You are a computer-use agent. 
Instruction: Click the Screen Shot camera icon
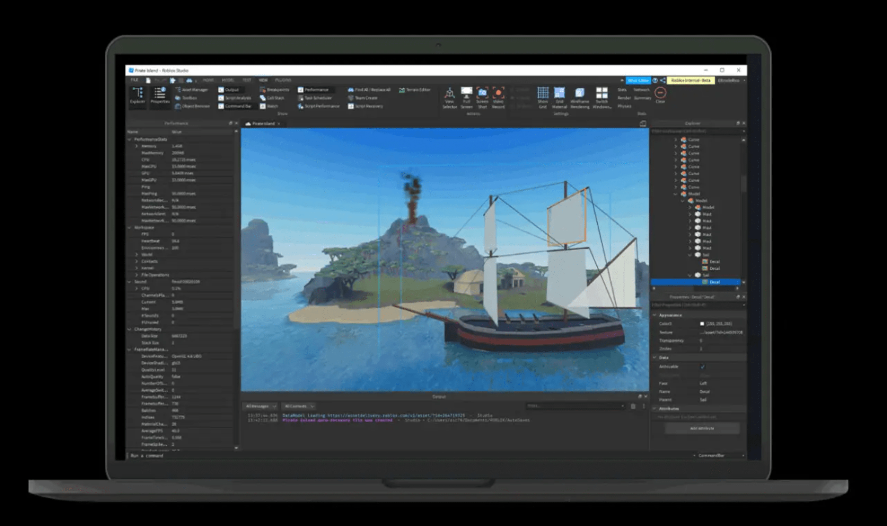482,93
